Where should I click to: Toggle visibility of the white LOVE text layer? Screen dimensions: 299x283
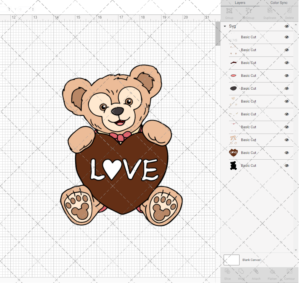point(287,37)
